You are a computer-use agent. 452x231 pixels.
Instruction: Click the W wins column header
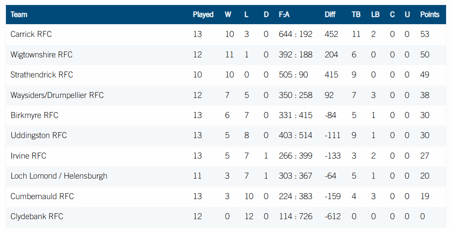(x=228, y=15)
